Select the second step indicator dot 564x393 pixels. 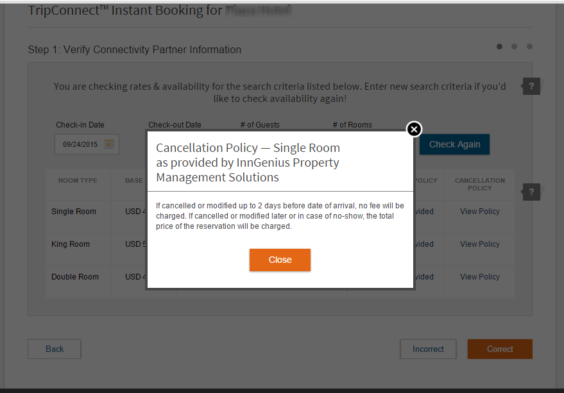(515, 46)
